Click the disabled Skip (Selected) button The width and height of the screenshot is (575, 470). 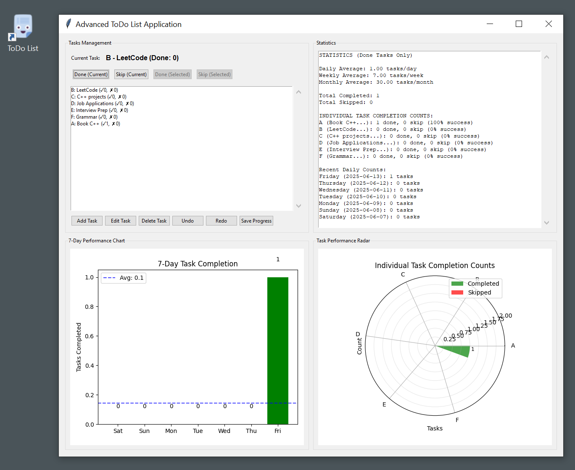214,74
